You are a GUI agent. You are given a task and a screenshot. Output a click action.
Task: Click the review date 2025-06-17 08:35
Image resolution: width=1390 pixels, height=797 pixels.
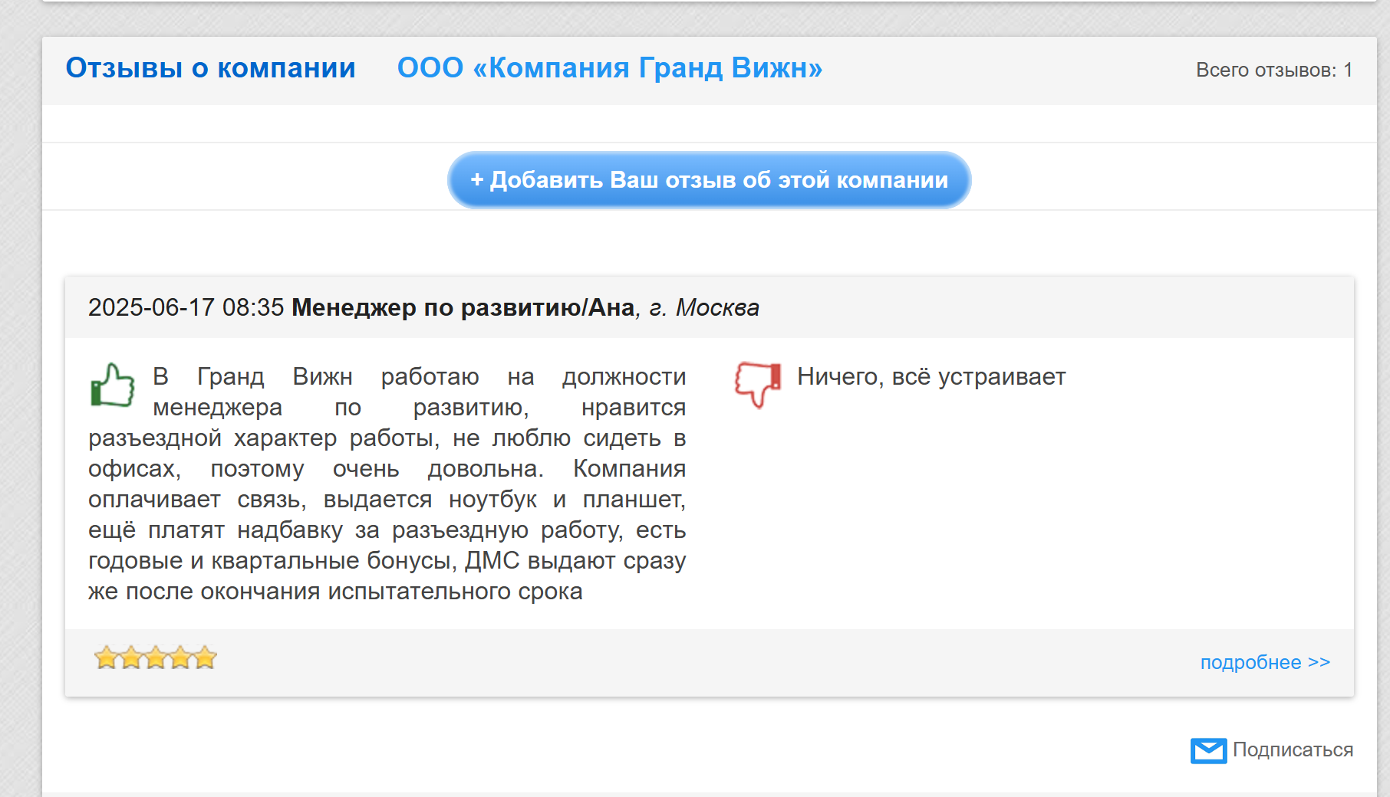(x=186, y=307)
